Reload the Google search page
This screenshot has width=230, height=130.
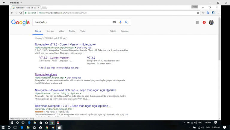tap(21, 13)
